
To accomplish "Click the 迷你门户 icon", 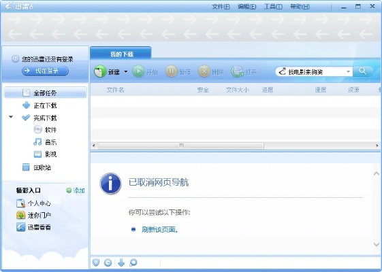I will [x=20, y=215].
